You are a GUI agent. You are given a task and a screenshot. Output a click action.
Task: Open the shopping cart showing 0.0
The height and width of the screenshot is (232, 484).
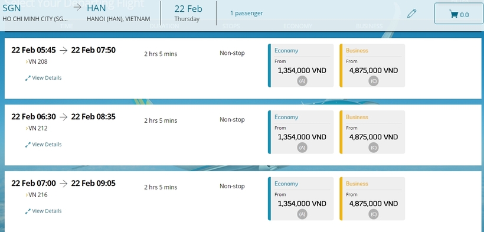(x=459, y=14)
